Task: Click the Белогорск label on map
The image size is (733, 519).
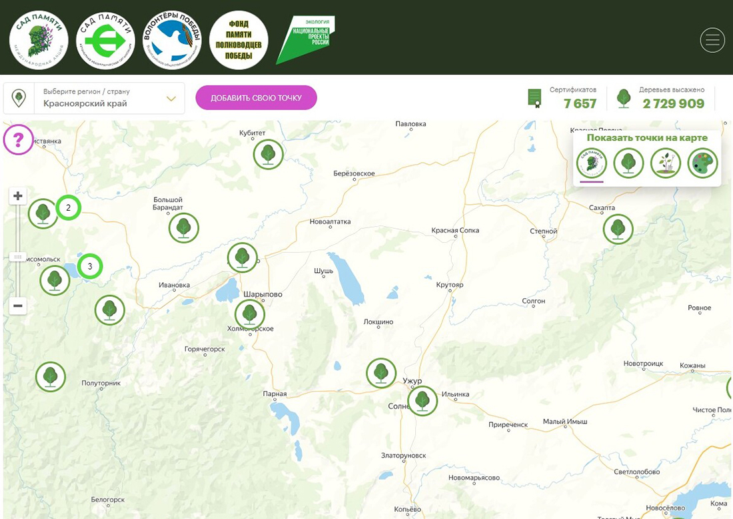Action: coord(107,500)
